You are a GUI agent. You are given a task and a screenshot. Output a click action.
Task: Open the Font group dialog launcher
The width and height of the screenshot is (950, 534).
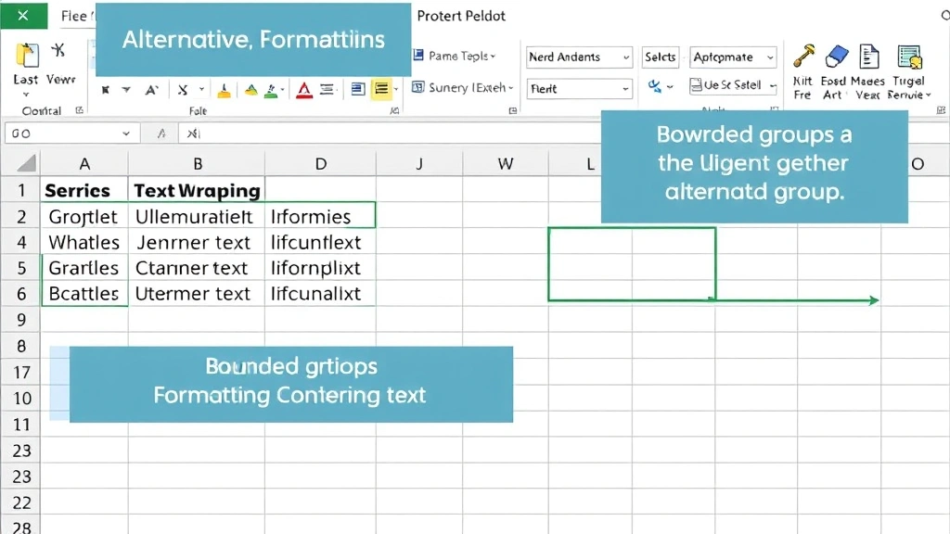[396, 110]
